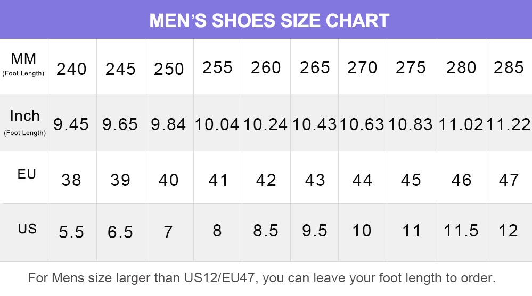Select the MM Foot Length row header
The height and width of the screenshot is (296, 532).
[x=23, y=64]
